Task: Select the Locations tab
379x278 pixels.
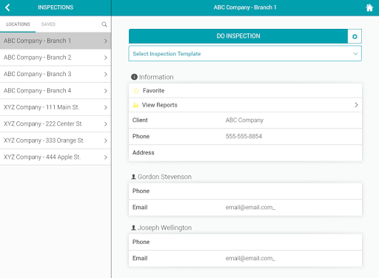Action: 18,24
